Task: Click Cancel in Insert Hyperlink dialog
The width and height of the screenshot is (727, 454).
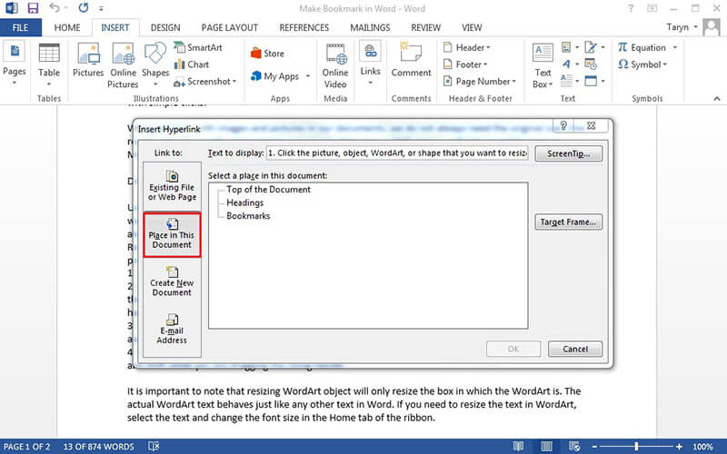Action: [575, 349]
